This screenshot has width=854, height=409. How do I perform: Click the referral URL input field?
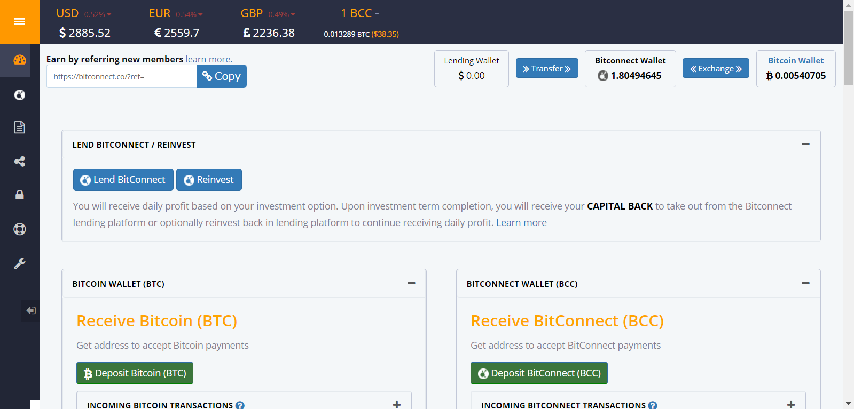(x=122, y=77)
